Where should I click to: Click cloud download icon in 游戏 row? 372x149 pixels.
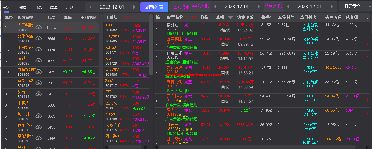click(x=39, y=61)
